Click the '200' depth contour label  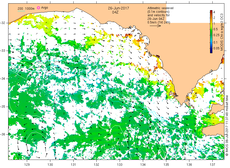point(20,9)
